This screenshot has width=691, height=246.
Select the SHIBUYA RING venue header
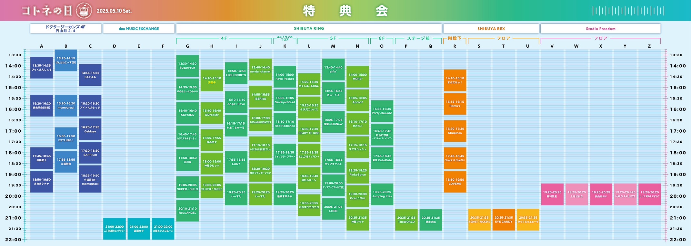tap(309, 29)
